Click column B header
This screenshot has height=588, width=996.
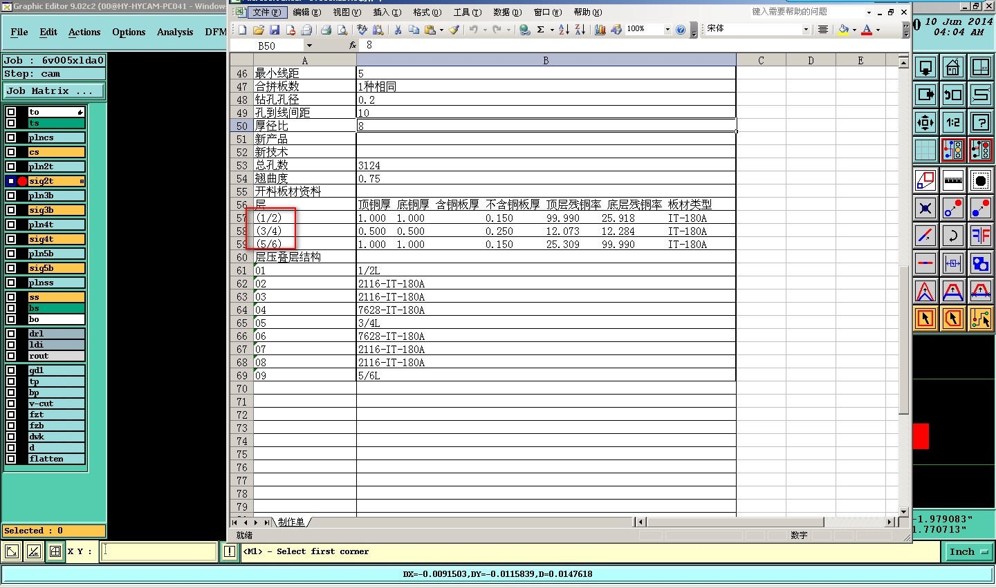tap(546, 61)
